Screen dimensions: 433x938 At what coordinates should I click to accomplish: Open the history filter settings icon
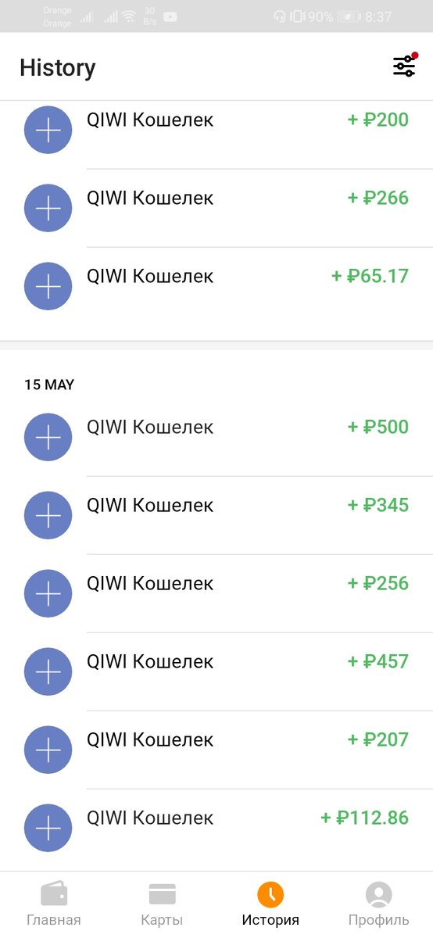[404, 66]
